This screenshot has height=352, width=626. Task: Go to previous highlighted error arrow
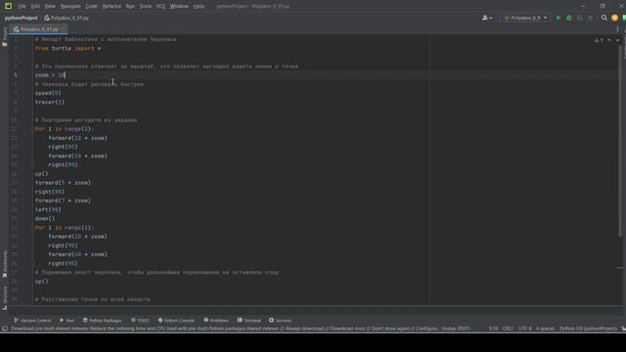pyautogui.click(x=609, y=40)
